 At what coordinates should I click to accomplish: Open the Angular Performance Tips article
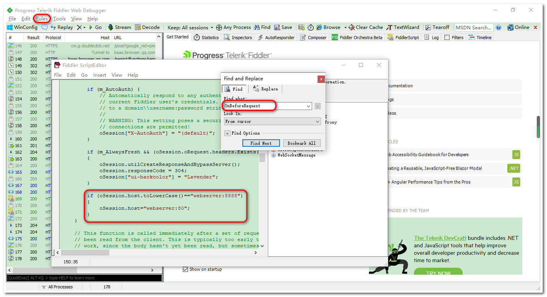coord(429,182)
